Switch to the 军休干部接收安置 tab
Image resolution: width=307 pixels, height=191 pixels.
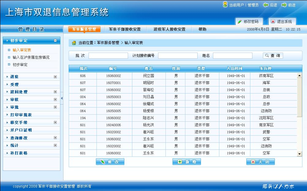pos(125,29)
